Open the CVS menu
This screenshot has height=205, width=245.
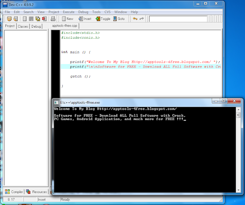pyautogui.click(x=107, y=12)
